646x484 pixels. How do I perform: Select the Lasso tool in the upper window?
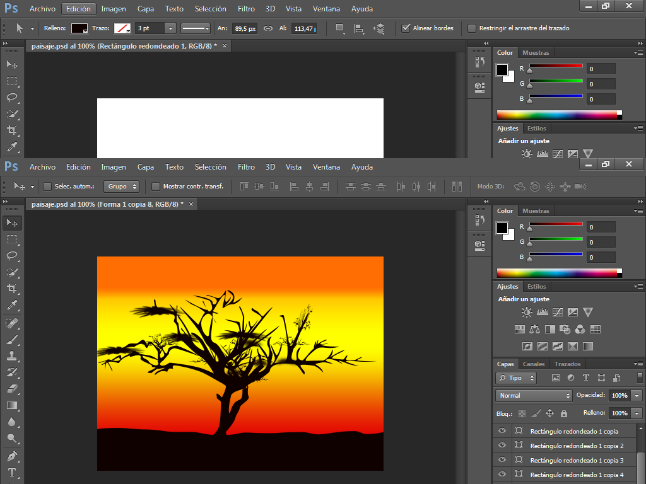point(12,98)
